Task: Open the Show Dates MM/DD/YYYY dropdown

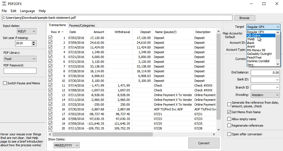Action: [67, 145]
